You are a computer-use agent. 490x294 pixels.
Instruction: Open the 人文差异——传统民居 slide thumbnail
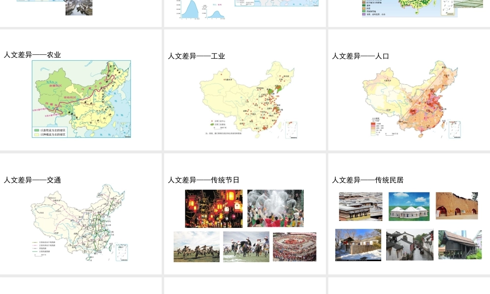click(409, 214)
